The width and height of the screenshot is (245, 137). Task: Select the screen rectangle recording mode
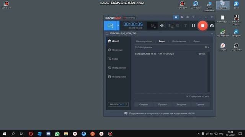click(110, 25)
